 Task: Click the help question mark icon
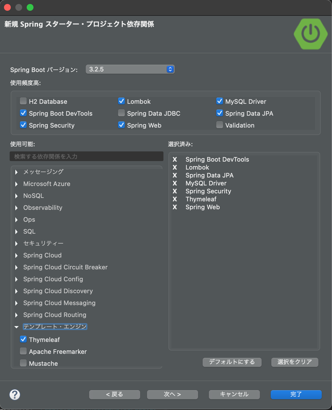coord(15,394)
